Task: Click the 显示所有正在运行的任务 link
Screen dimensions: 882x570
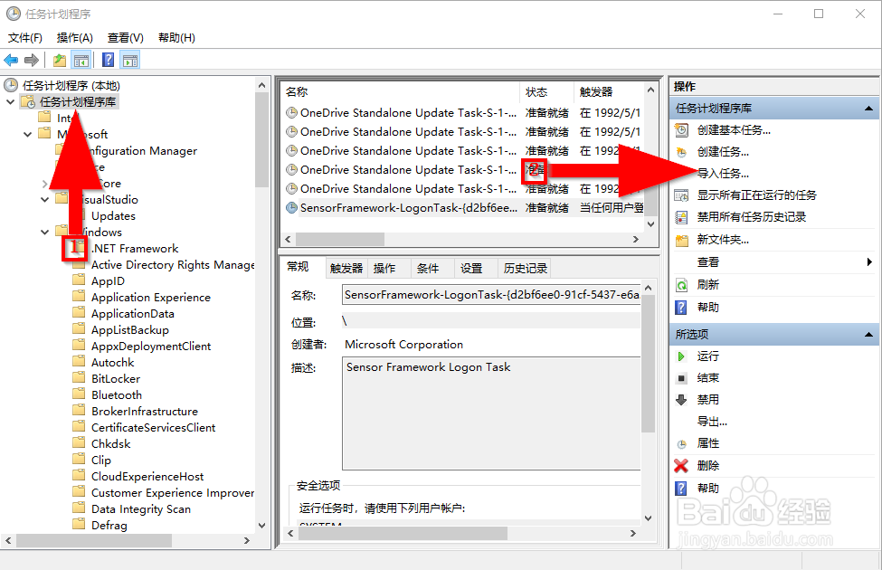Action: click(756, 195)
